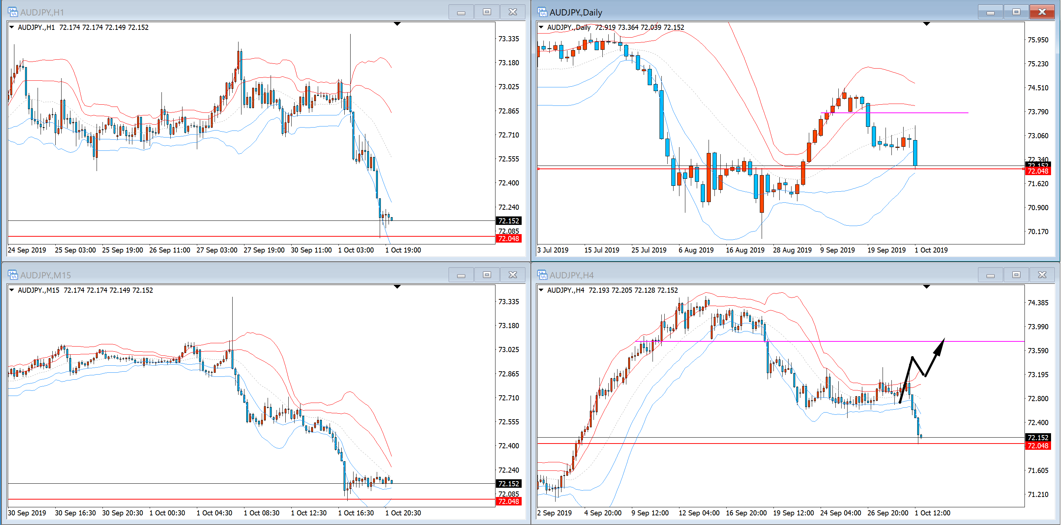Click the 72.152 current price label on M15
This screenshot has width=1061, height=525.
click(x=509, y=483)
